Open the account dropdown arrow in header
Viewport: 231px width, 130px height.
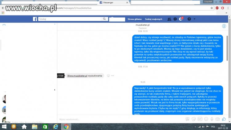click(x=194, y=19)
